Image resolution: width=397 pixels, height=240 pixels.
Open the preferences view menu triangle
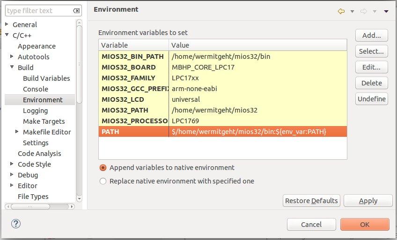point(386,11)
